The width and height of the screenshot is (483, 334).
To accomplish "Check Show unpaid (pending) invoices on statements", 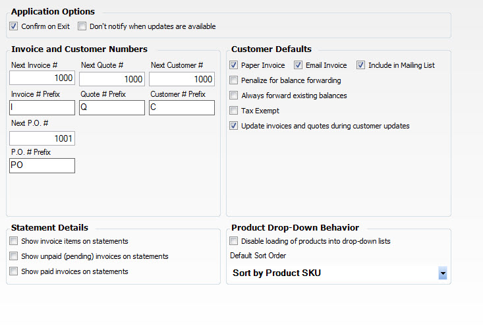I will pos(14,256).
